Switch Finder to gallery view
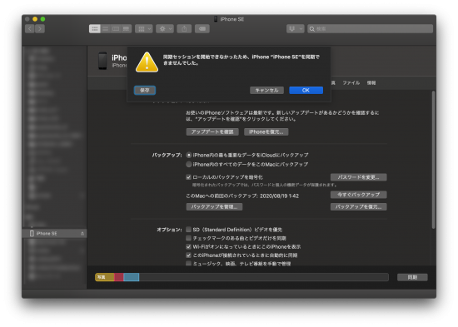Screen dimensions: 458x327 127,28
